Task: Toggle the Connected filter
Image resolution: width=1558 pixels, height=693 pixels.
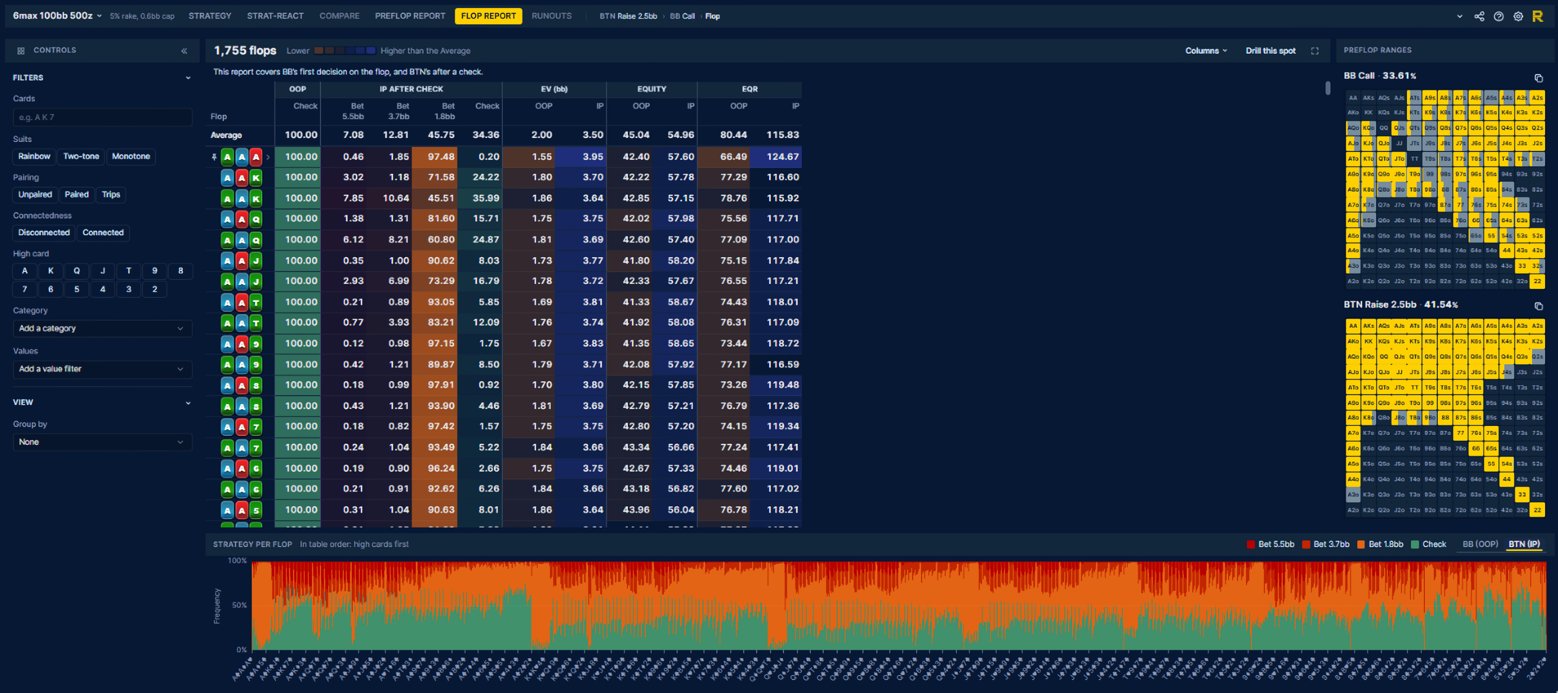Action: click(x=103, y=233)
